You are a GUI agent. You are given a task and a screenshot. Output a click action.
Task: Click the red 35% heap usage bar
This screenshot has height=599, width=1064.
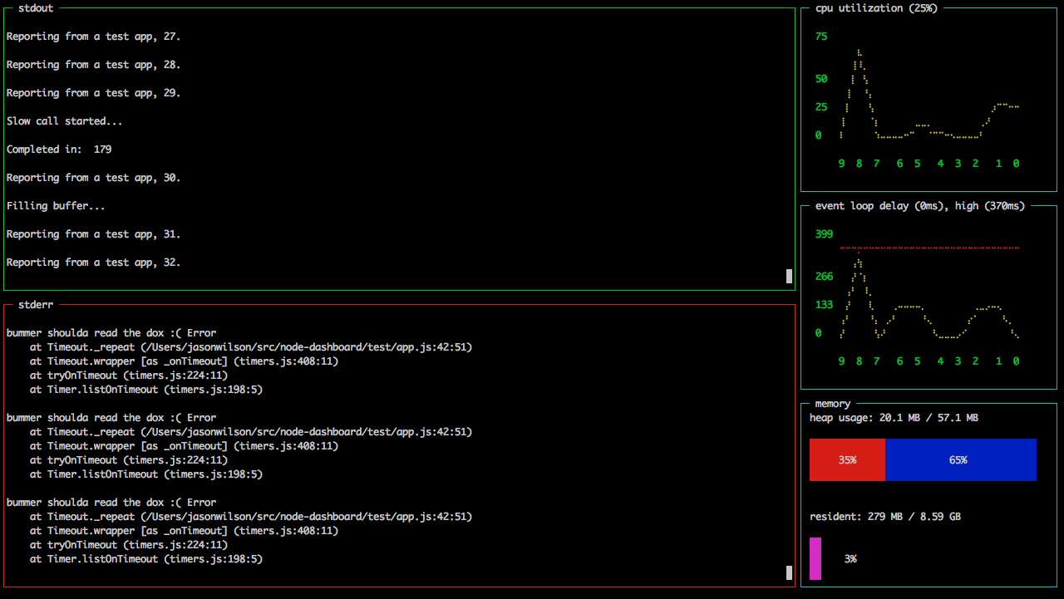[x=848, y=459]
